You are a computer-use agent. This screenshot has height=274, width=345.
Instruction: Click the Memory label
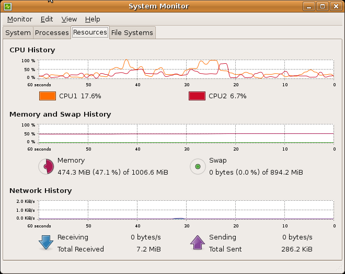click(x=71, y=161)
